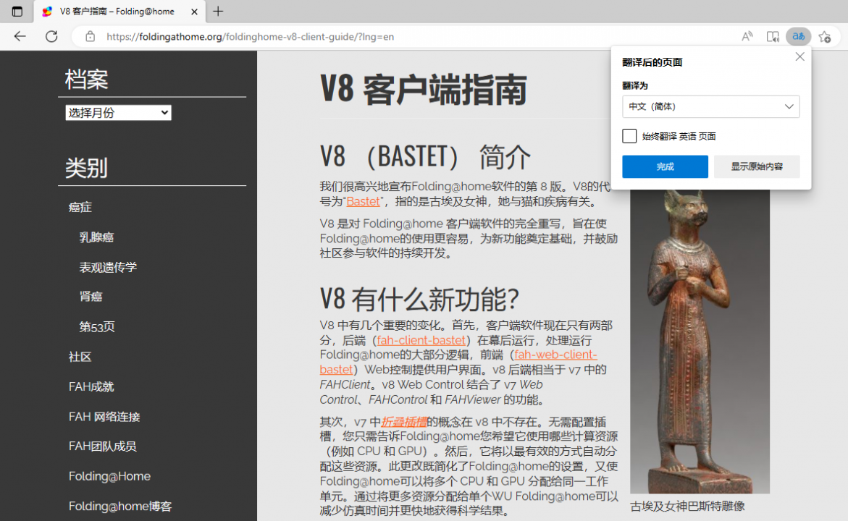The image size is (848, 521).
Task: Open the 癌症 category
Action: (x=80, y=207)
